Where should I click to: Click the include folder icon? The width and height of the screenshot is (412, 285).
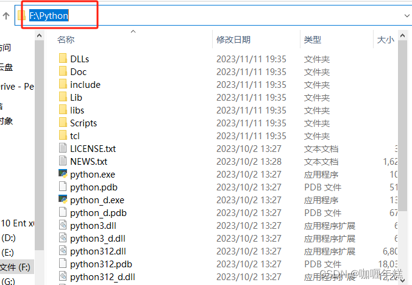click(63, 84)
